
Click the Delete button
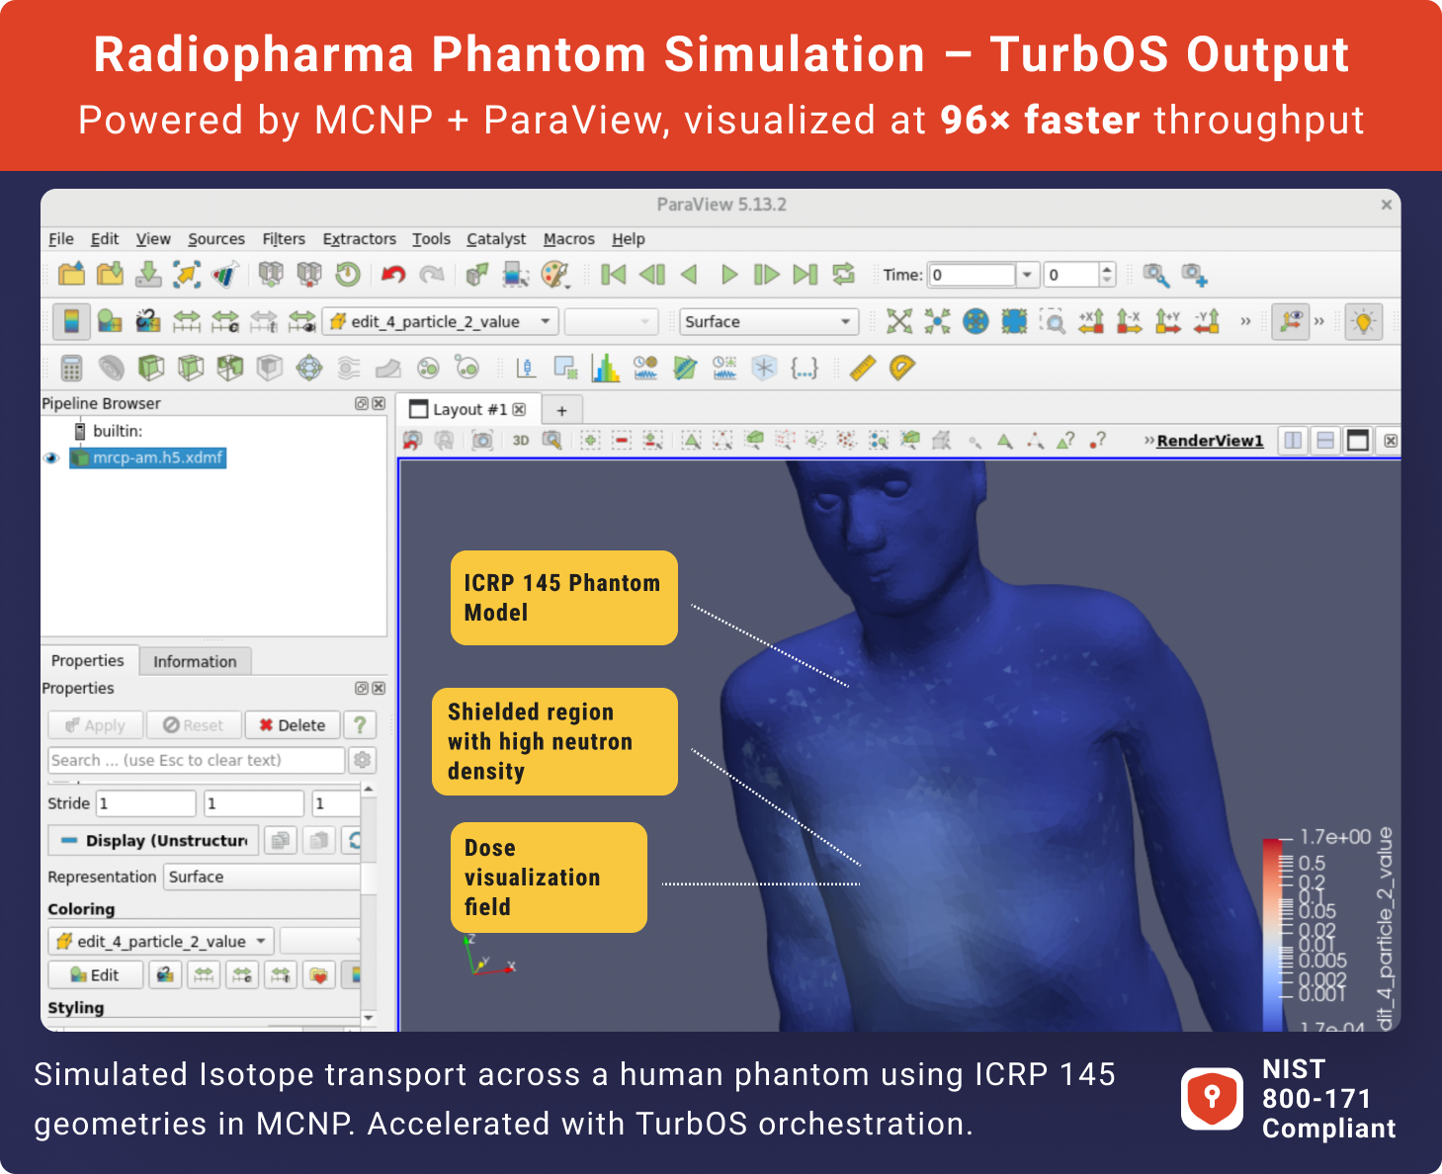click(293, 725)
